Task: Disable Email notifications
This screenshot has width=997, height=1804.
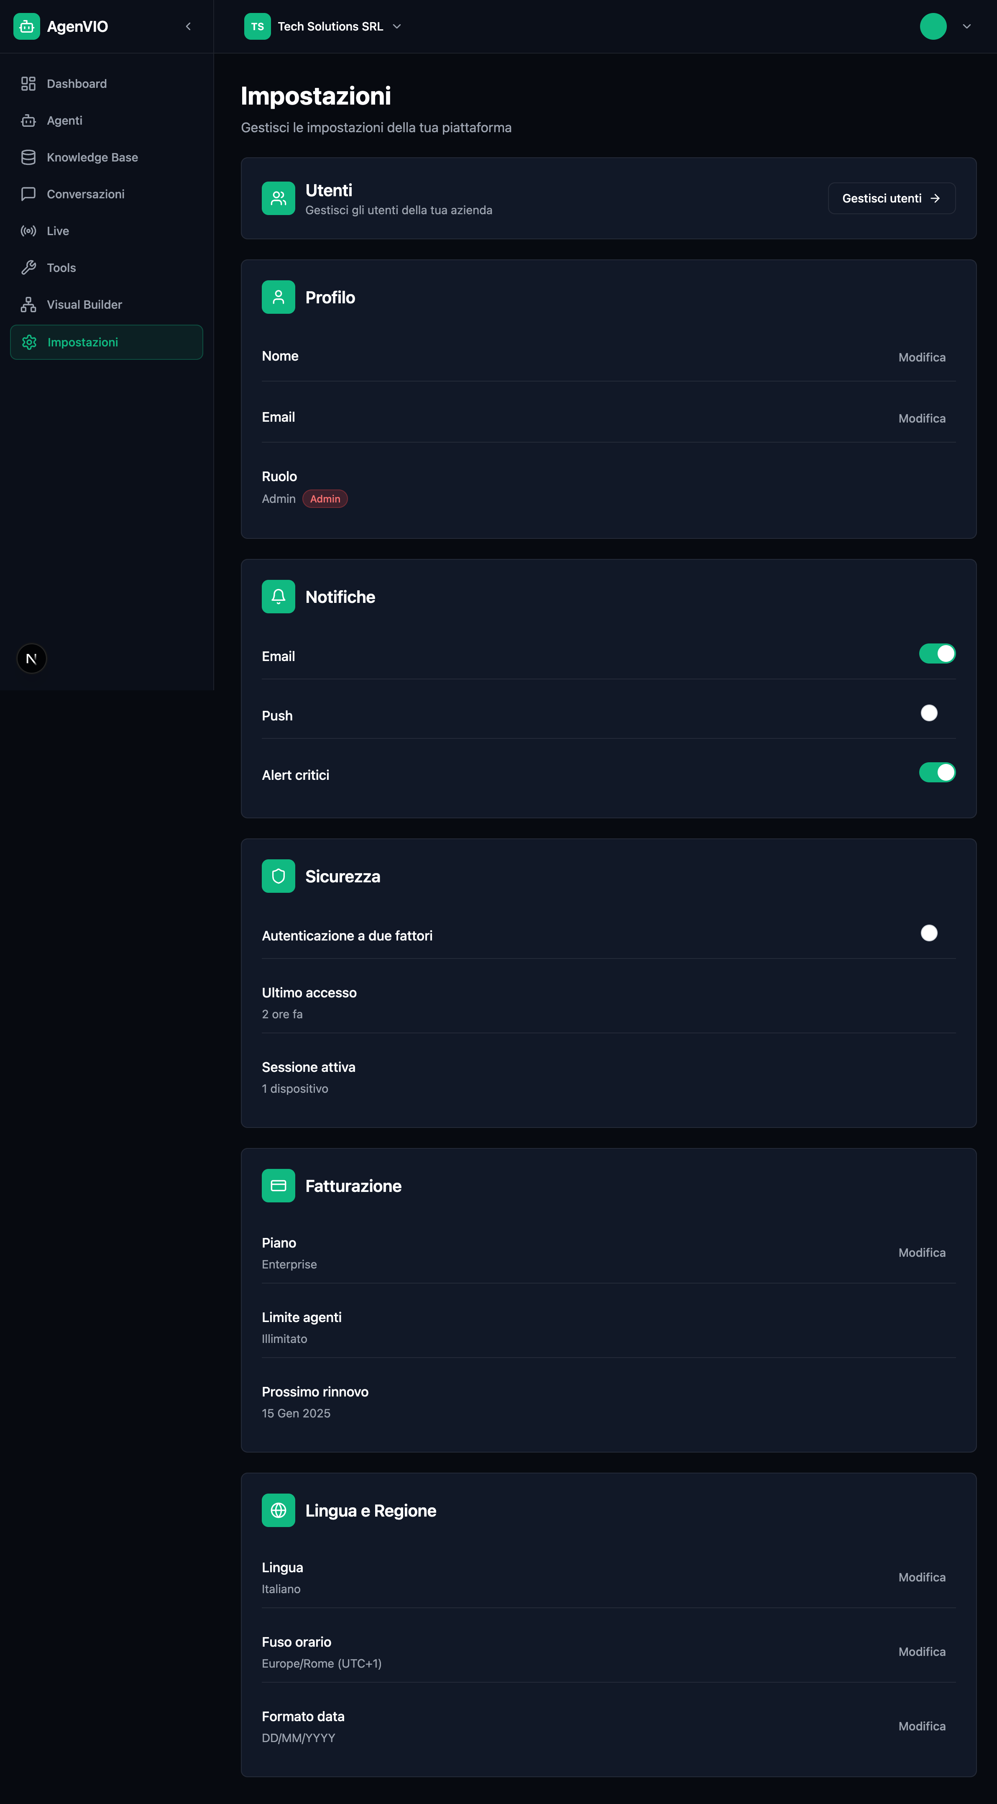Action: (937, 653)
